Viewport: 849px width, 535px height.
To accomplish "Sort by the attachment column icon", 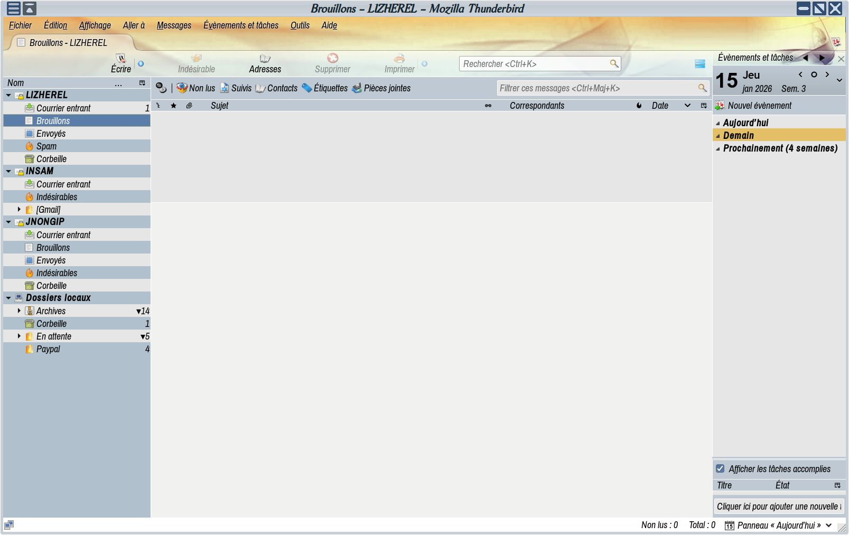I will click(189, 106).
